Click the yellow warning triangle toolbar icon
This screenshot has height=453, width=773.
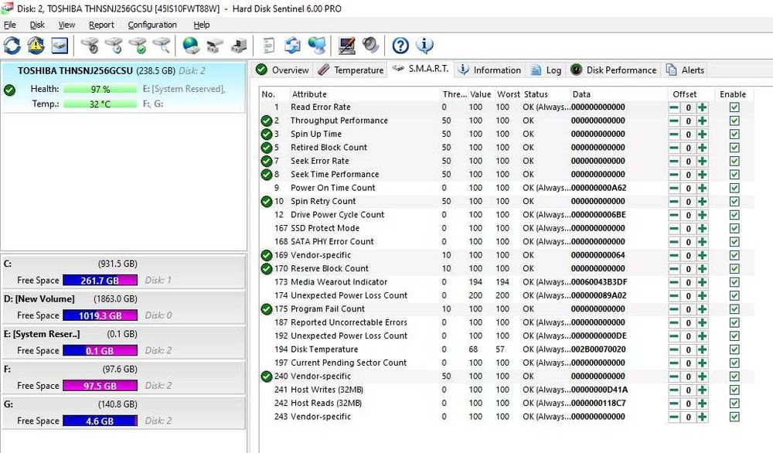[36, 46]
